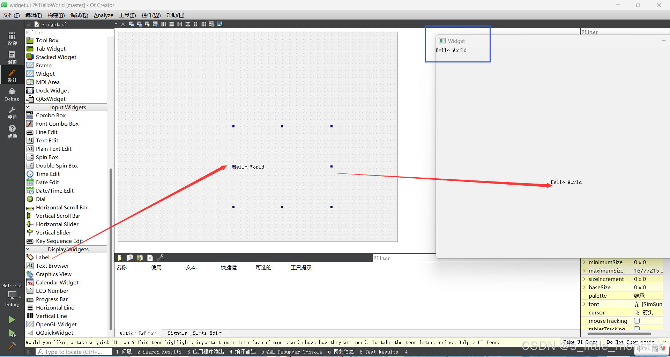Click the widget box vertical scrollbar
670x357 pixels.
111,248
